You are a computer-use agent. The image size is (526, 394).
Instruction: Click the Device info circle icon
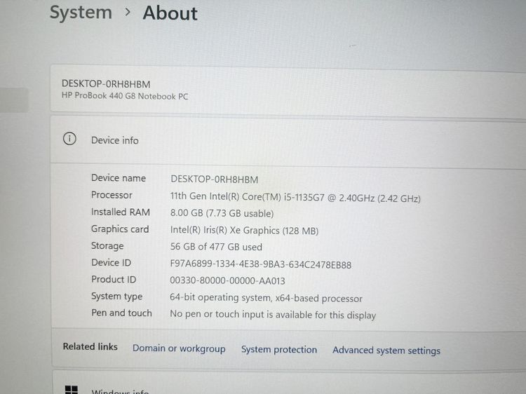point(69,139)
